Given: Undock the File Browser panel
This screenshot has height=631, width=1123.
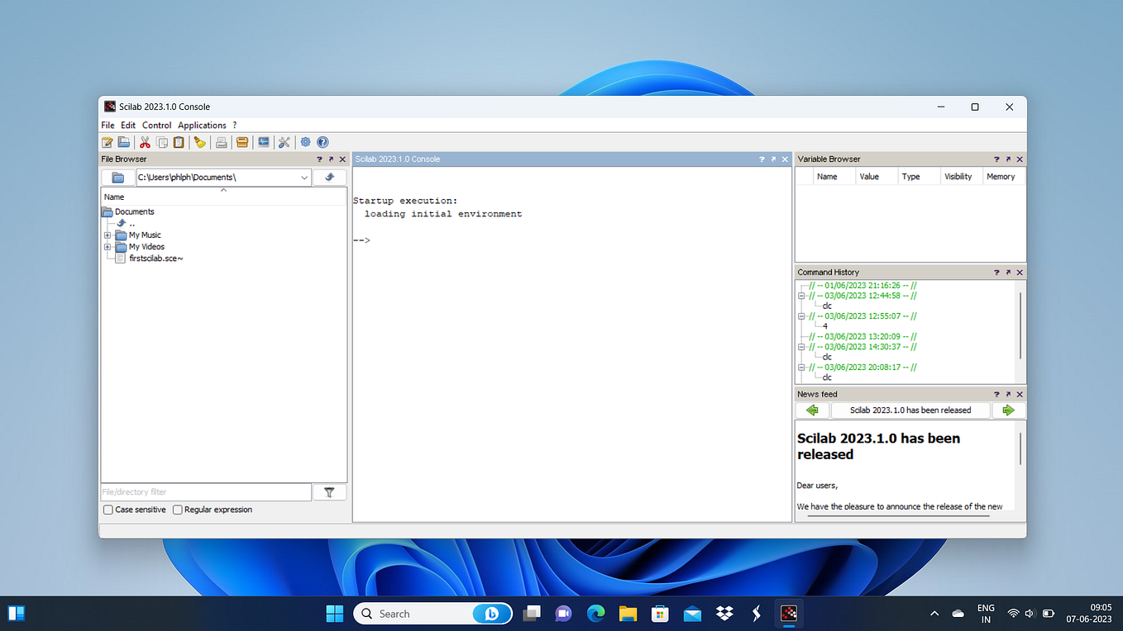Looking at the screenshot, I should 331,159.
